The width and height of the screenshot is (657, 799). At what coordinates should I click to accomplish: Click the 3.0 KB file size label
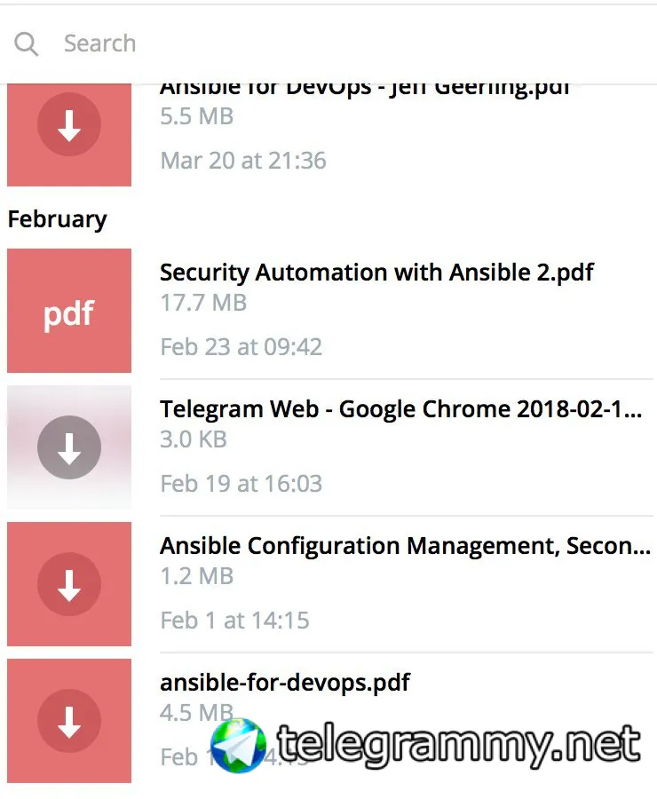point(194,439)
